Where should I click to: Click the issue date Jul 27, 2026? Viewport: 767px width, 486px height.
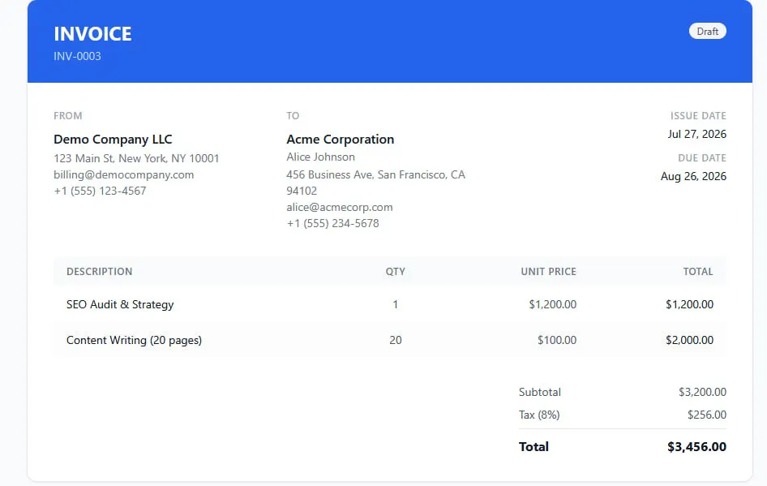coord(696,134)
